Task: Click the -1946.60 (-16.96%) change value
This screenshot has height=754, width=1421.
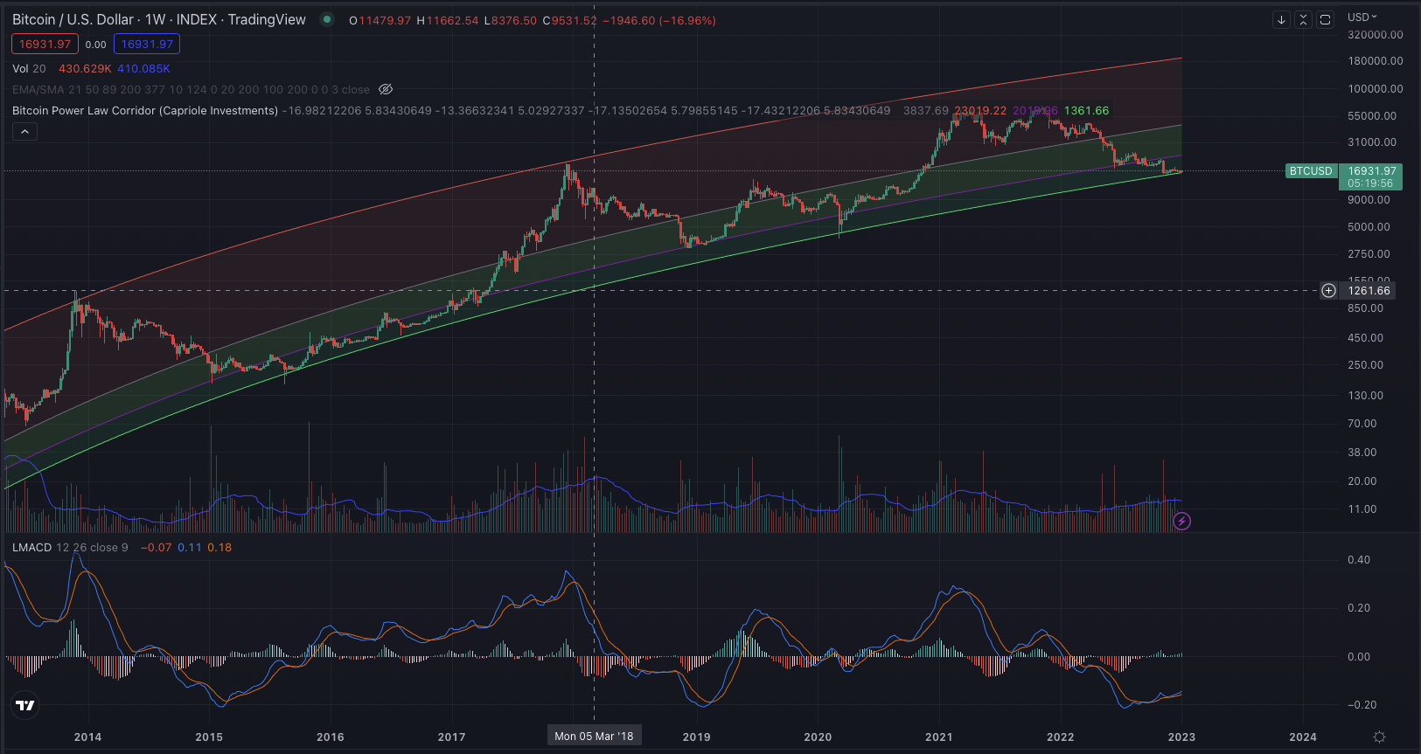Action: [x=659, y=20]
